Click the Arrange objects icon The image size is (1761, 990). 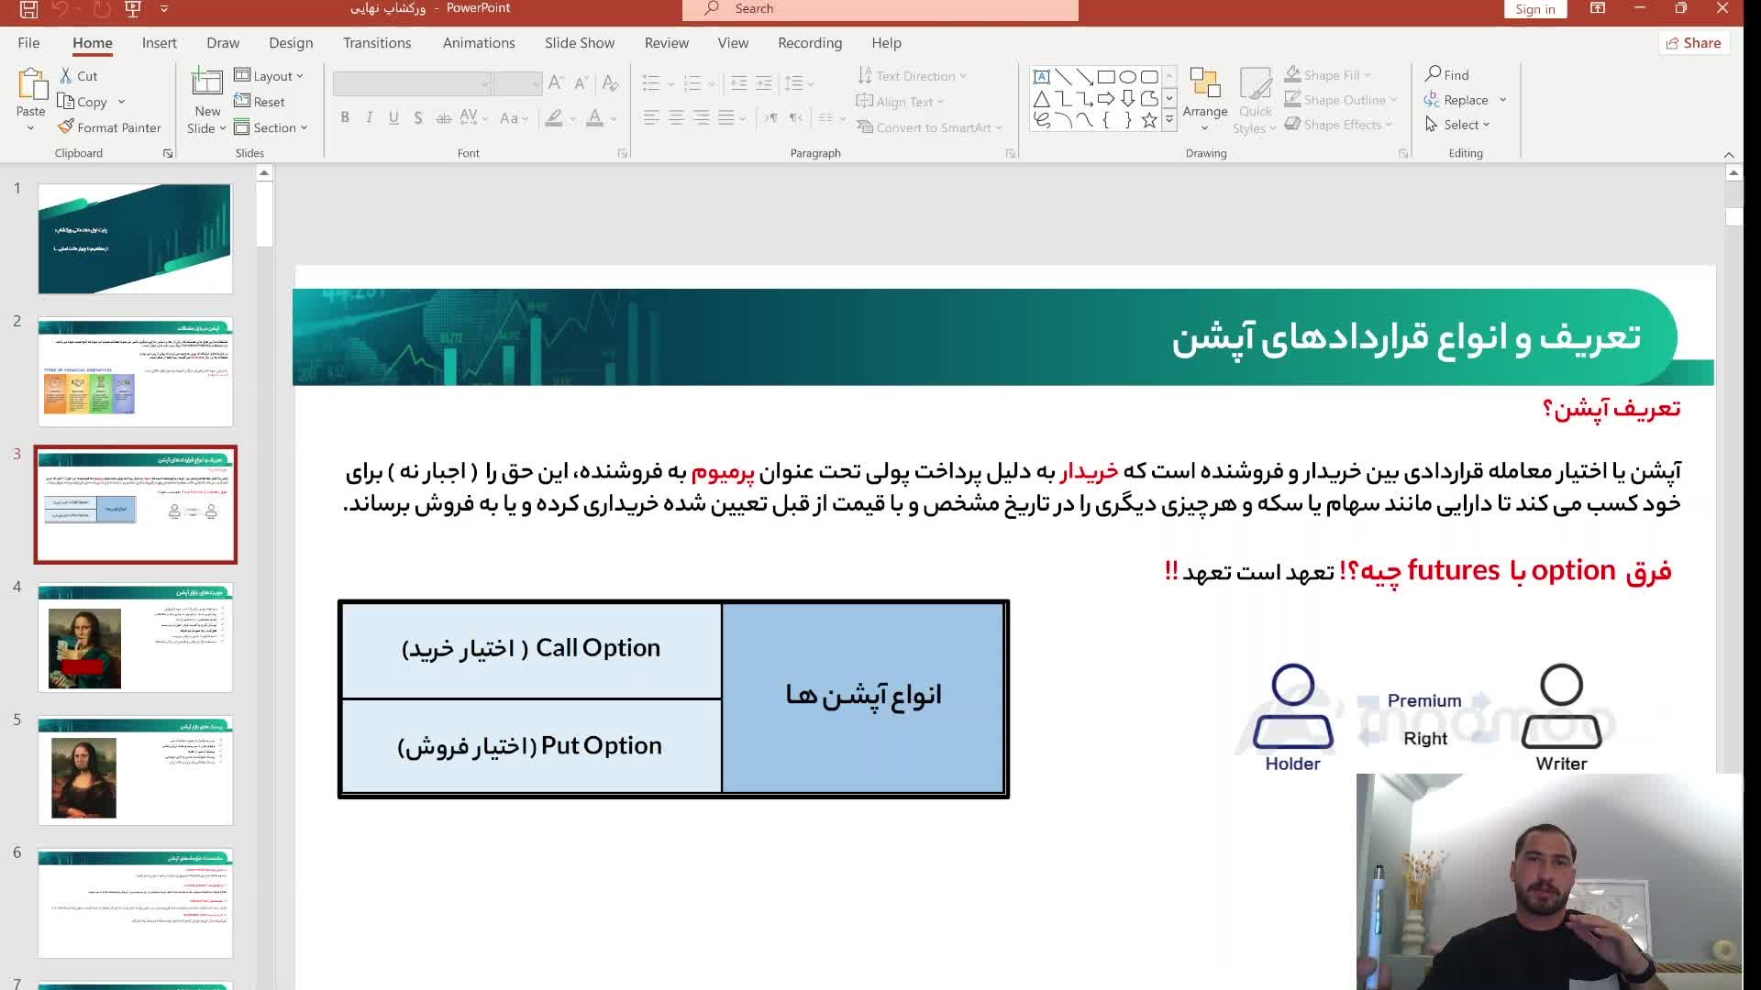click(1204, 83)
